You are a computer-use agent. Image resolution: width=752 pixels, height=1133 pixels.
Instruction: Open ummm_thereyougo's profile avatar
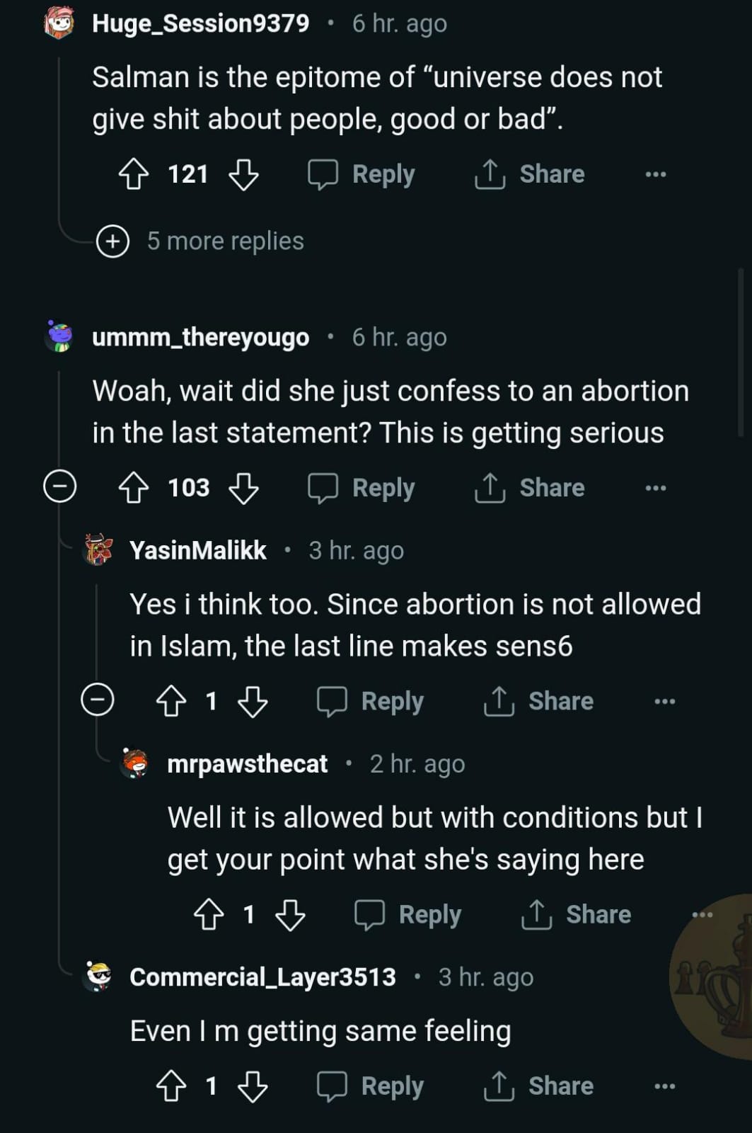click(x=59, y=337)
